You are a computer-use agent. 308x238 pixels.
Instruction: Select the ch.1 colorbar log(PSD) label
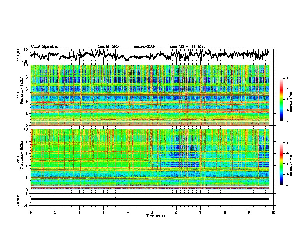[291, 101]
